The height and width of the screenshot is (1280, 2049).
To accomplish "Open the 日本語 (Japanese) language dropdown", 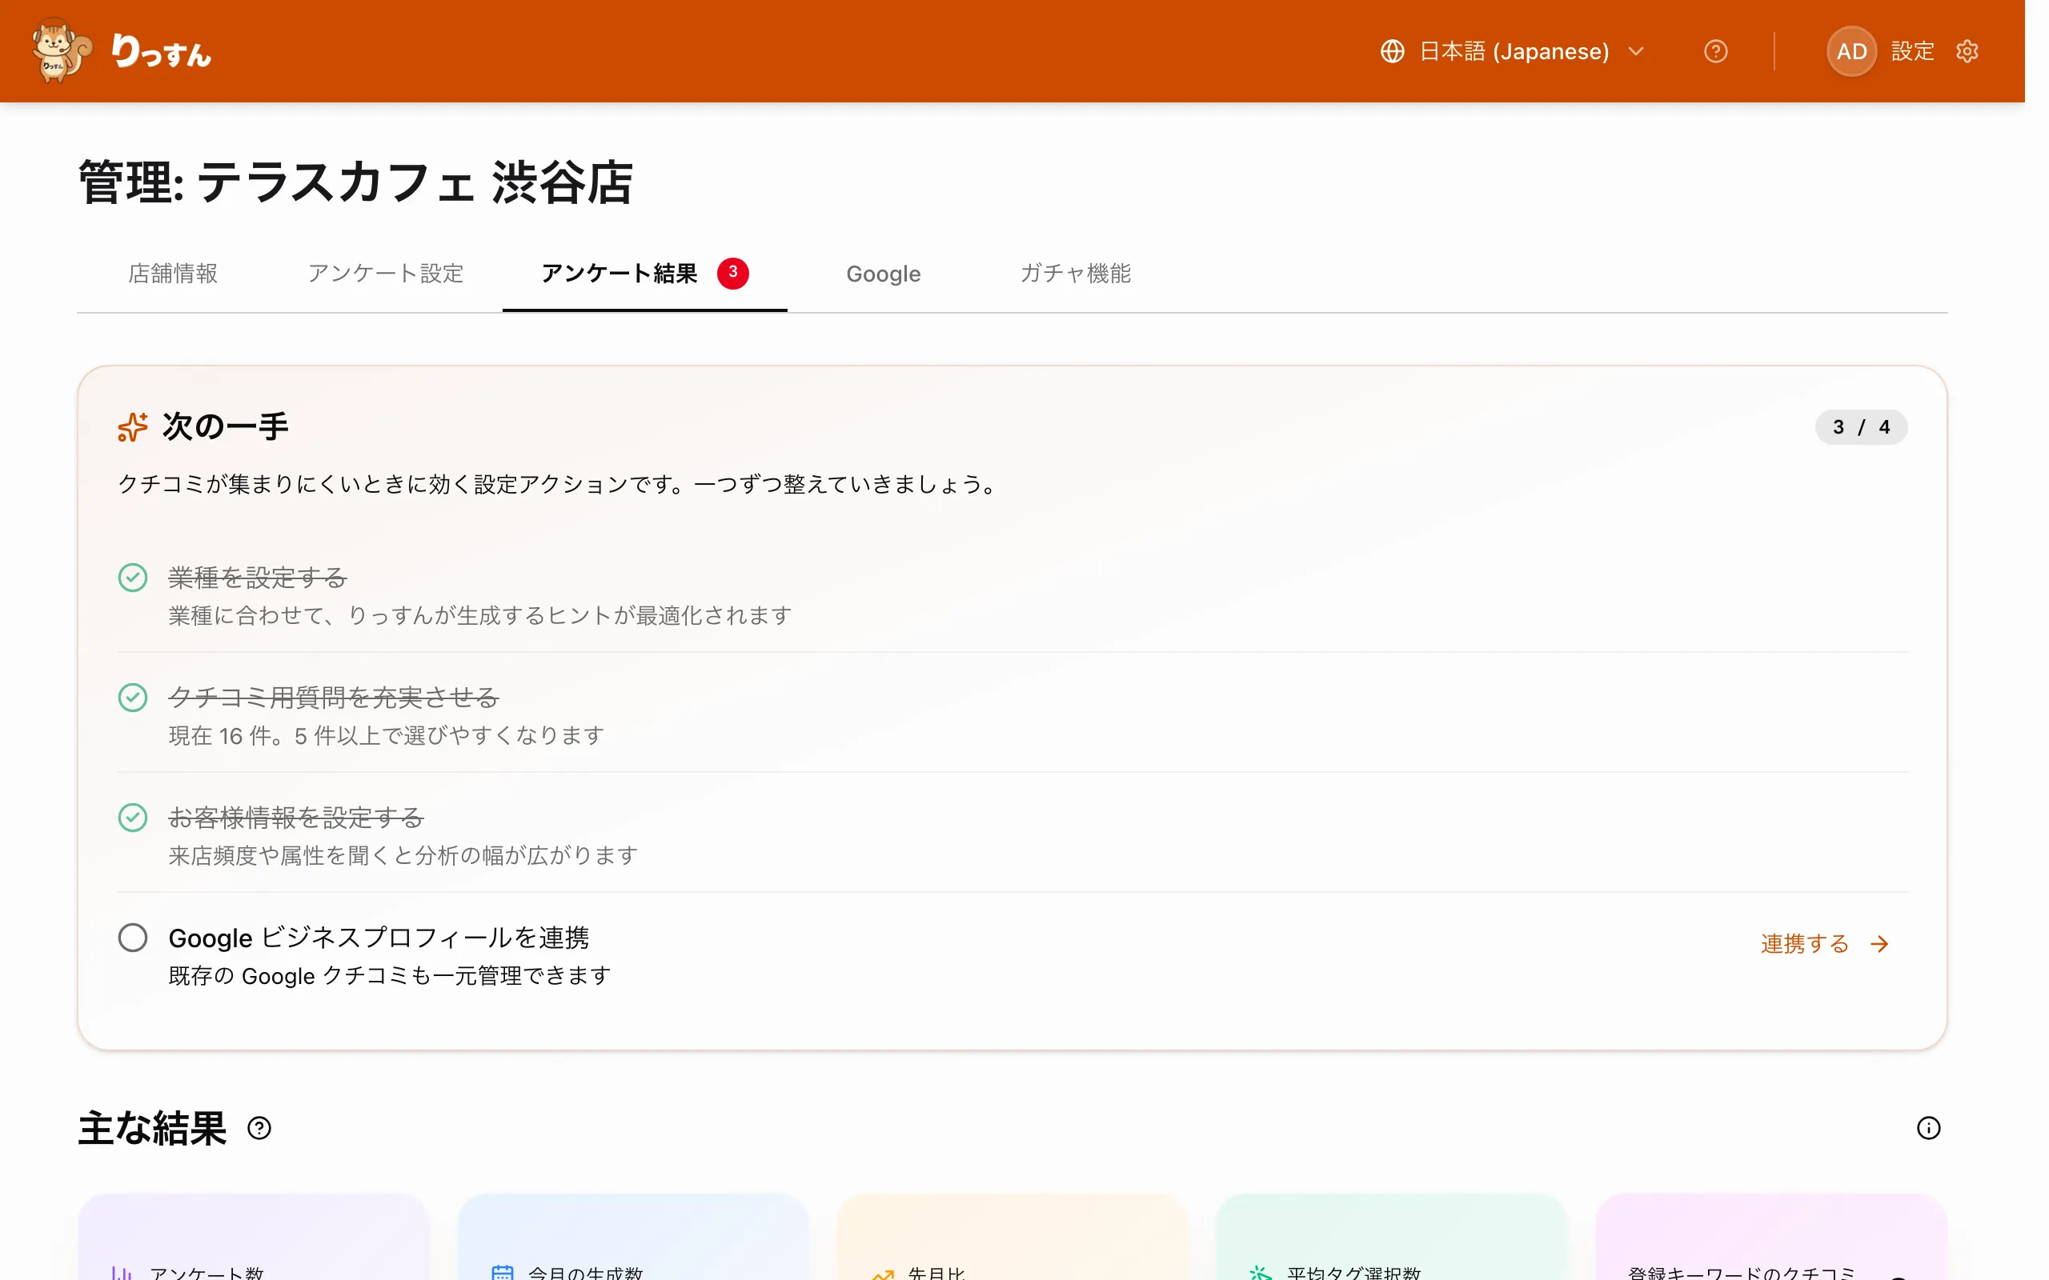I will pyautogui.click(x=1513, y=52).
